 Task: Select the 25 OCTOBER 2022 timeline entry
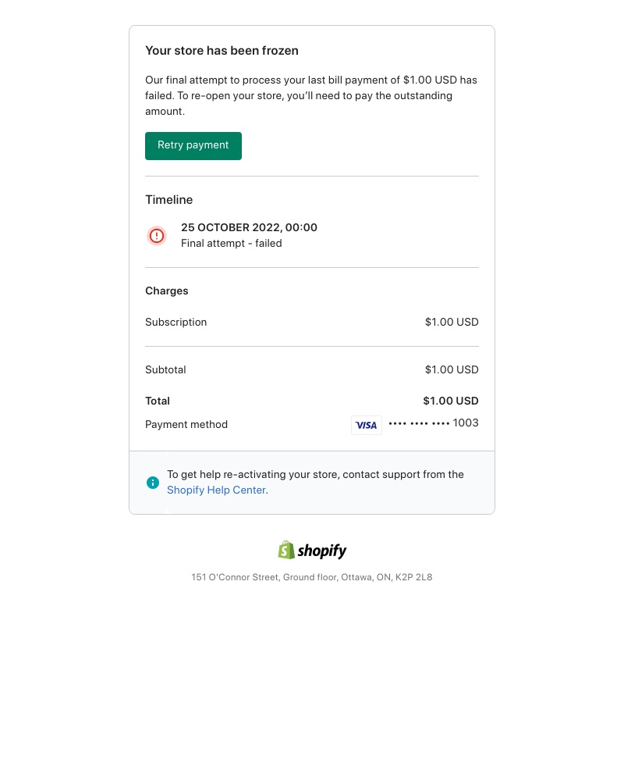[249, 227]
